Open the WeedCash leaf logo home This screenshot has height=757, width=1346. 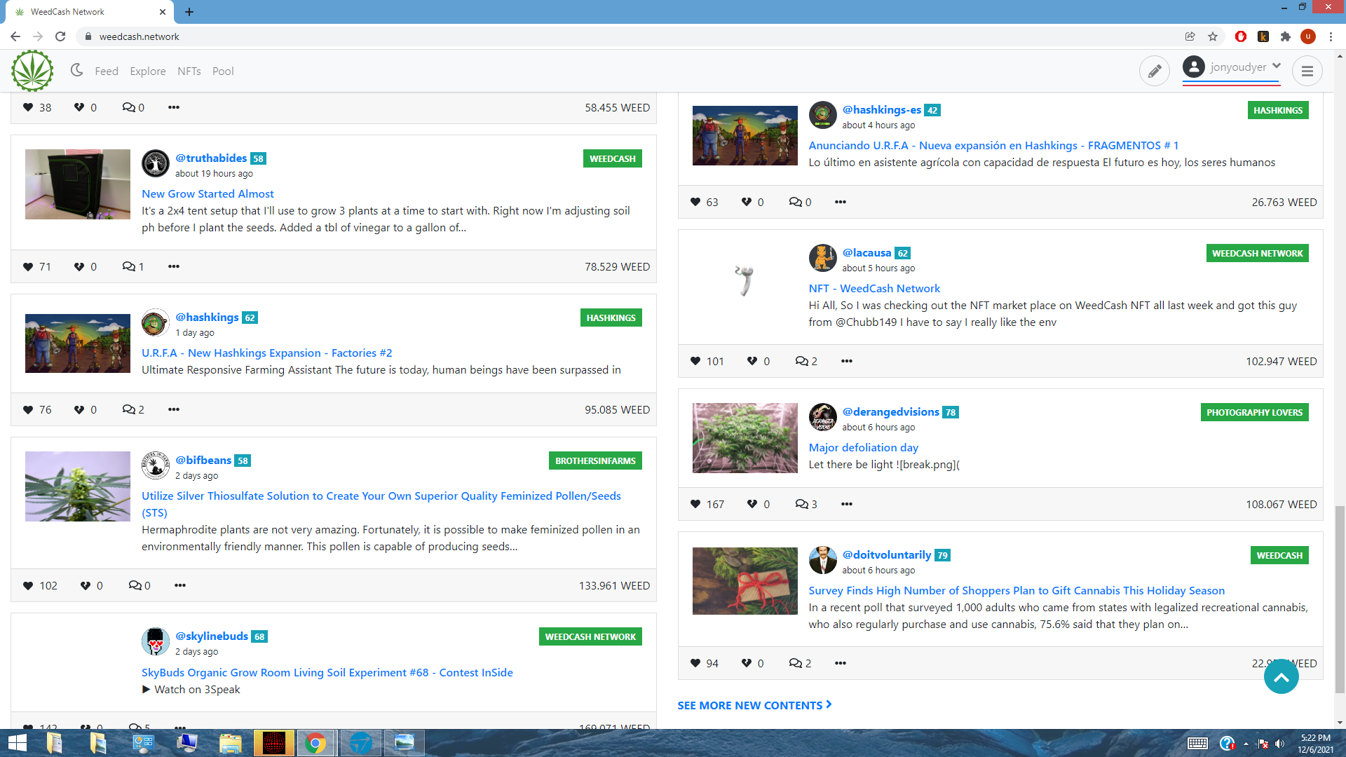tap(32, 71)
